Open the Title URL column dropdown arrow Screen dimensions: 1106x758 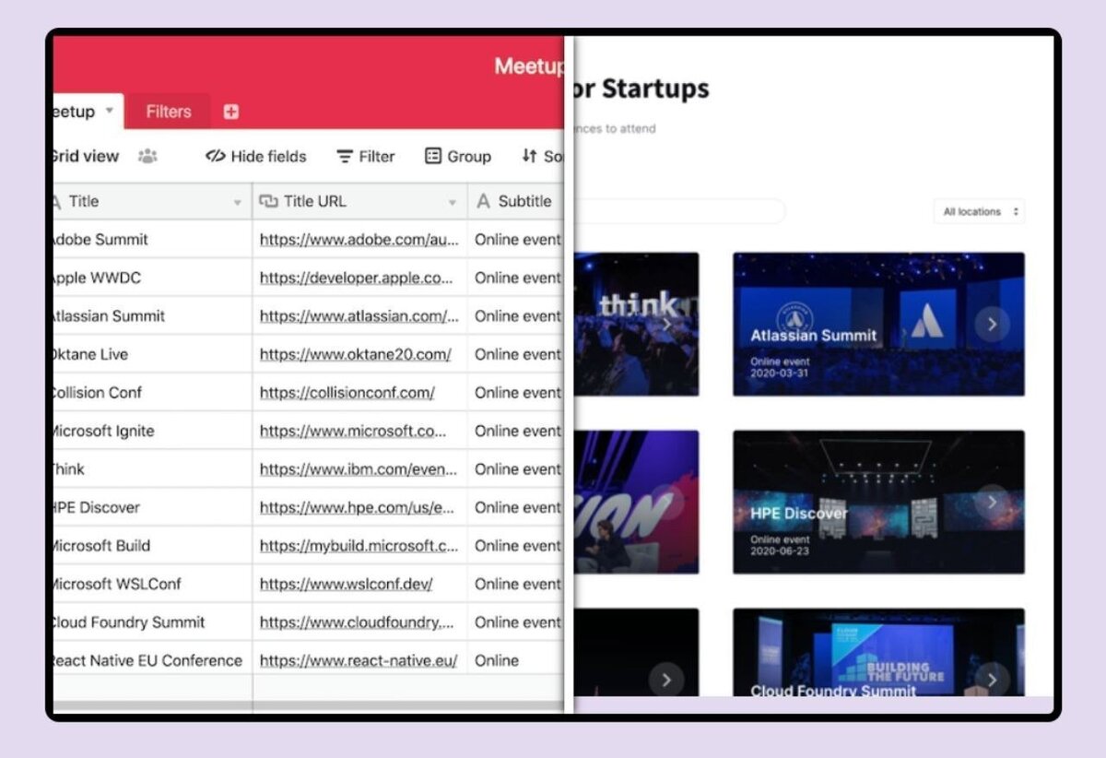point(452,202)
